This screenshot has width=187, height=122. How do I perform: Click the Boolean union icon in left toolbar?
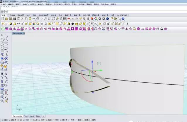pos(6,58)
